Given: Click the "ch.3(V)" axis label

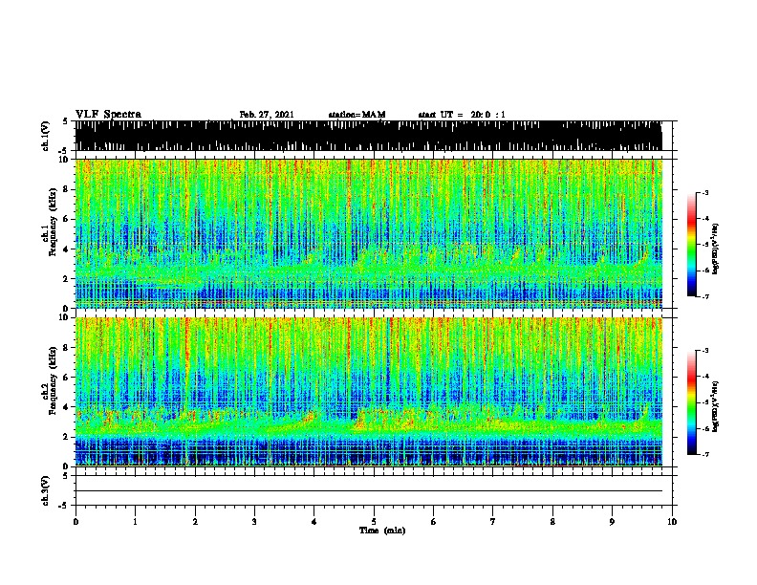Looking at the screenshot, I should (x=46, y=490).
